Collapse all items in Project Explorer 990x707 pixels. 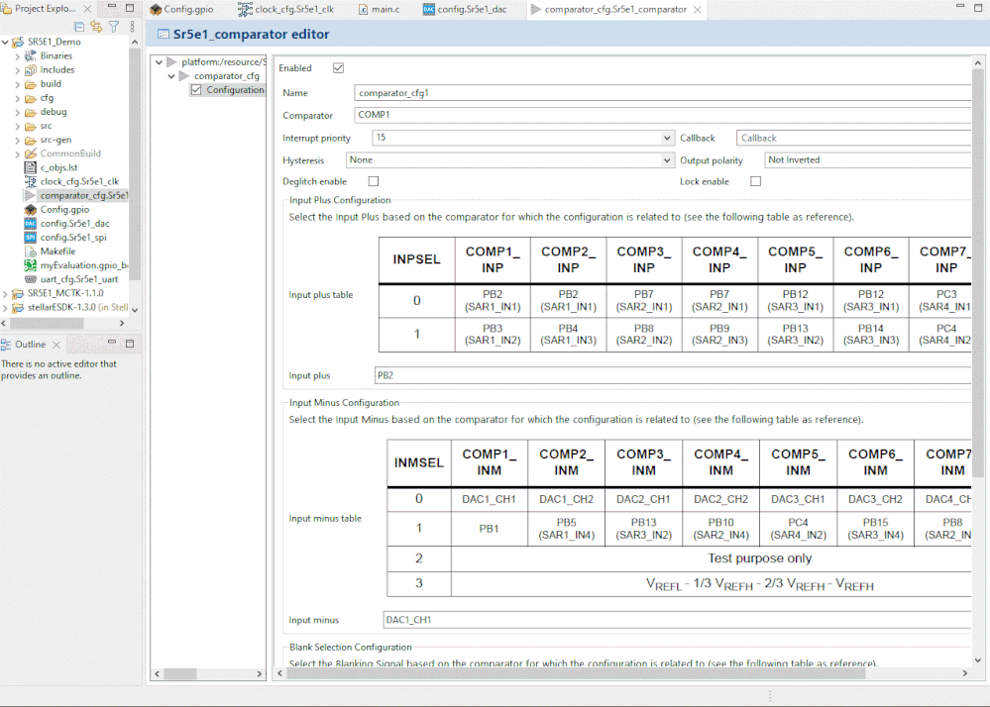[x=79, y=27]
